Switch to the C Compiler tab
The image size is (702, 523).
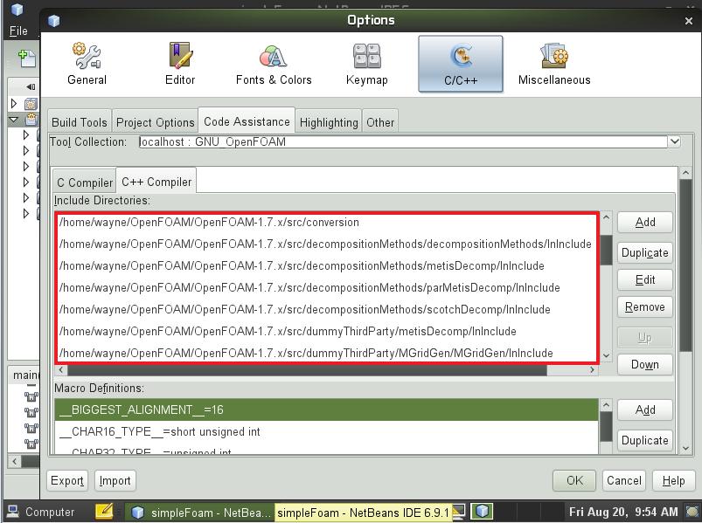(84, 182)
